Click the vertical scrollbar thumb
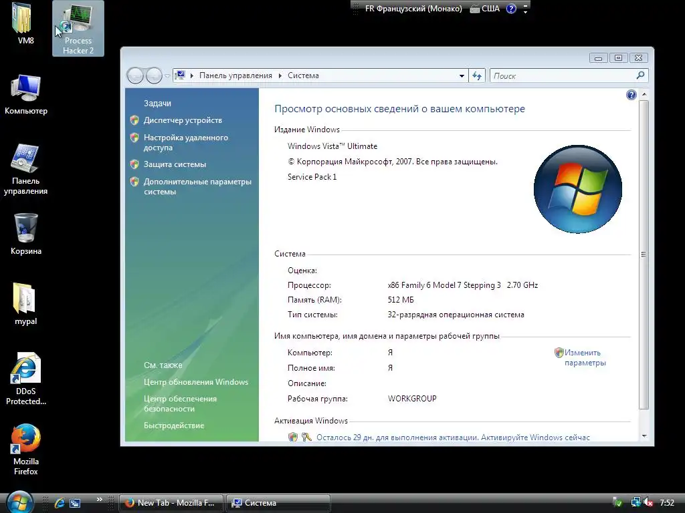The height and width of the screenshot is (513, 685). [644, 254]
